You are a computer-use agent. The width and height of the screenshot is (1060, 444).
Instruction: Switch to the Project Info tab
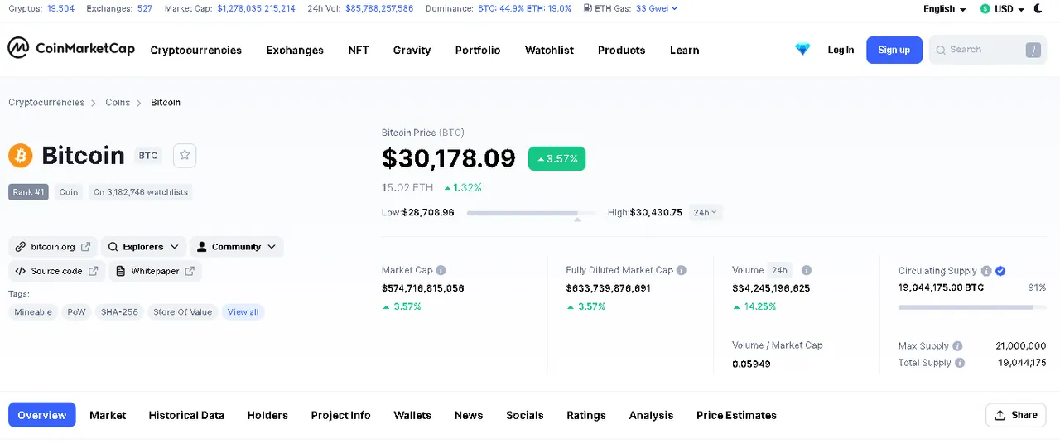[340, 415]
